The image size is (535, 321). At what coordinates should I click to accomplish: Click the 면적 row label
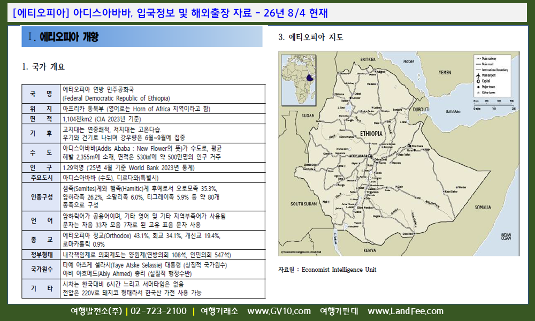pos(41,119)
